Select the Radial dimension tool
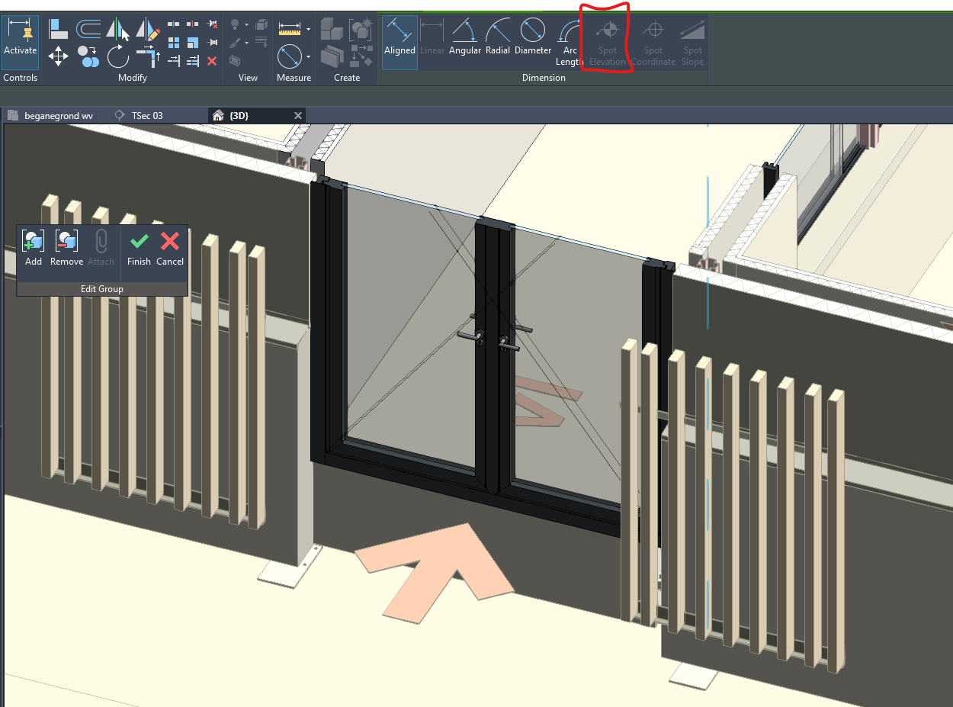 click(x=498, y=34)
